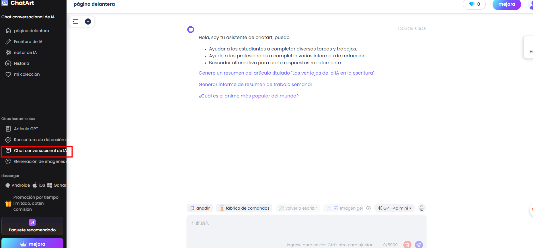Click the ChatArt logo icon
Screen dimensions: 533x248
click(x=5, y=3)
